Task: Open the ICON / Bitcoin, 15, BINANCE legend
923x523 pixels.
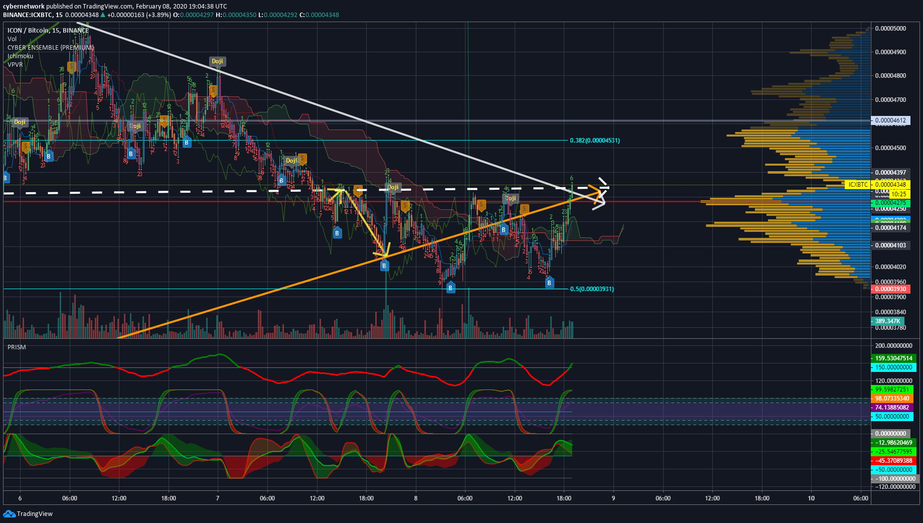Action: pyautogui.click(x=48, y=30)
